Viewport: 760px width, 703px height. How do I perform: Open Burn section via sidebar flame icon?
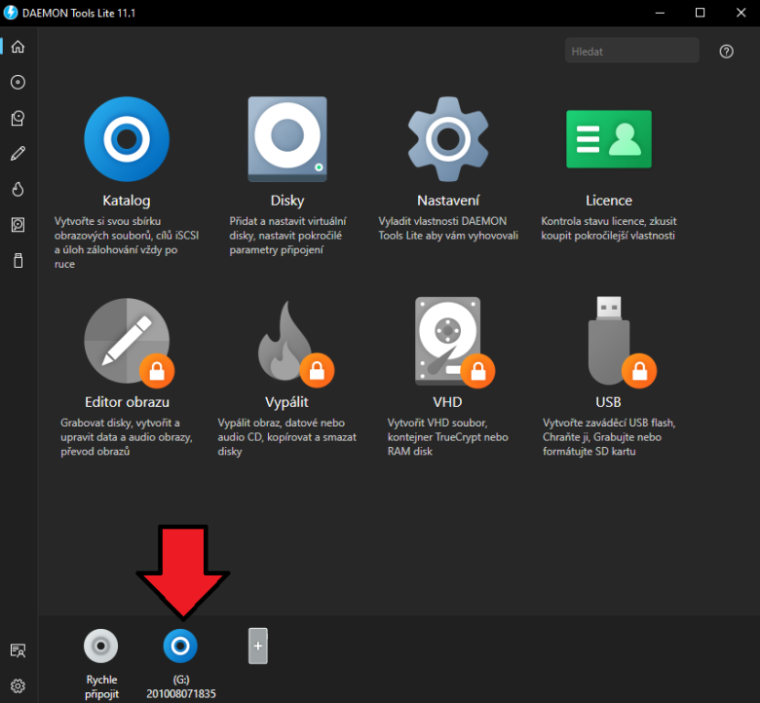pyautogui.click(x=18, y=190)
